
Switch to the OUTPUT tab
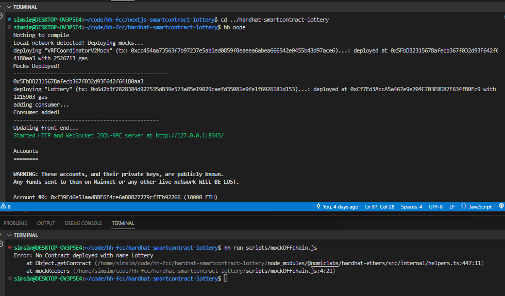coord(46,223)
